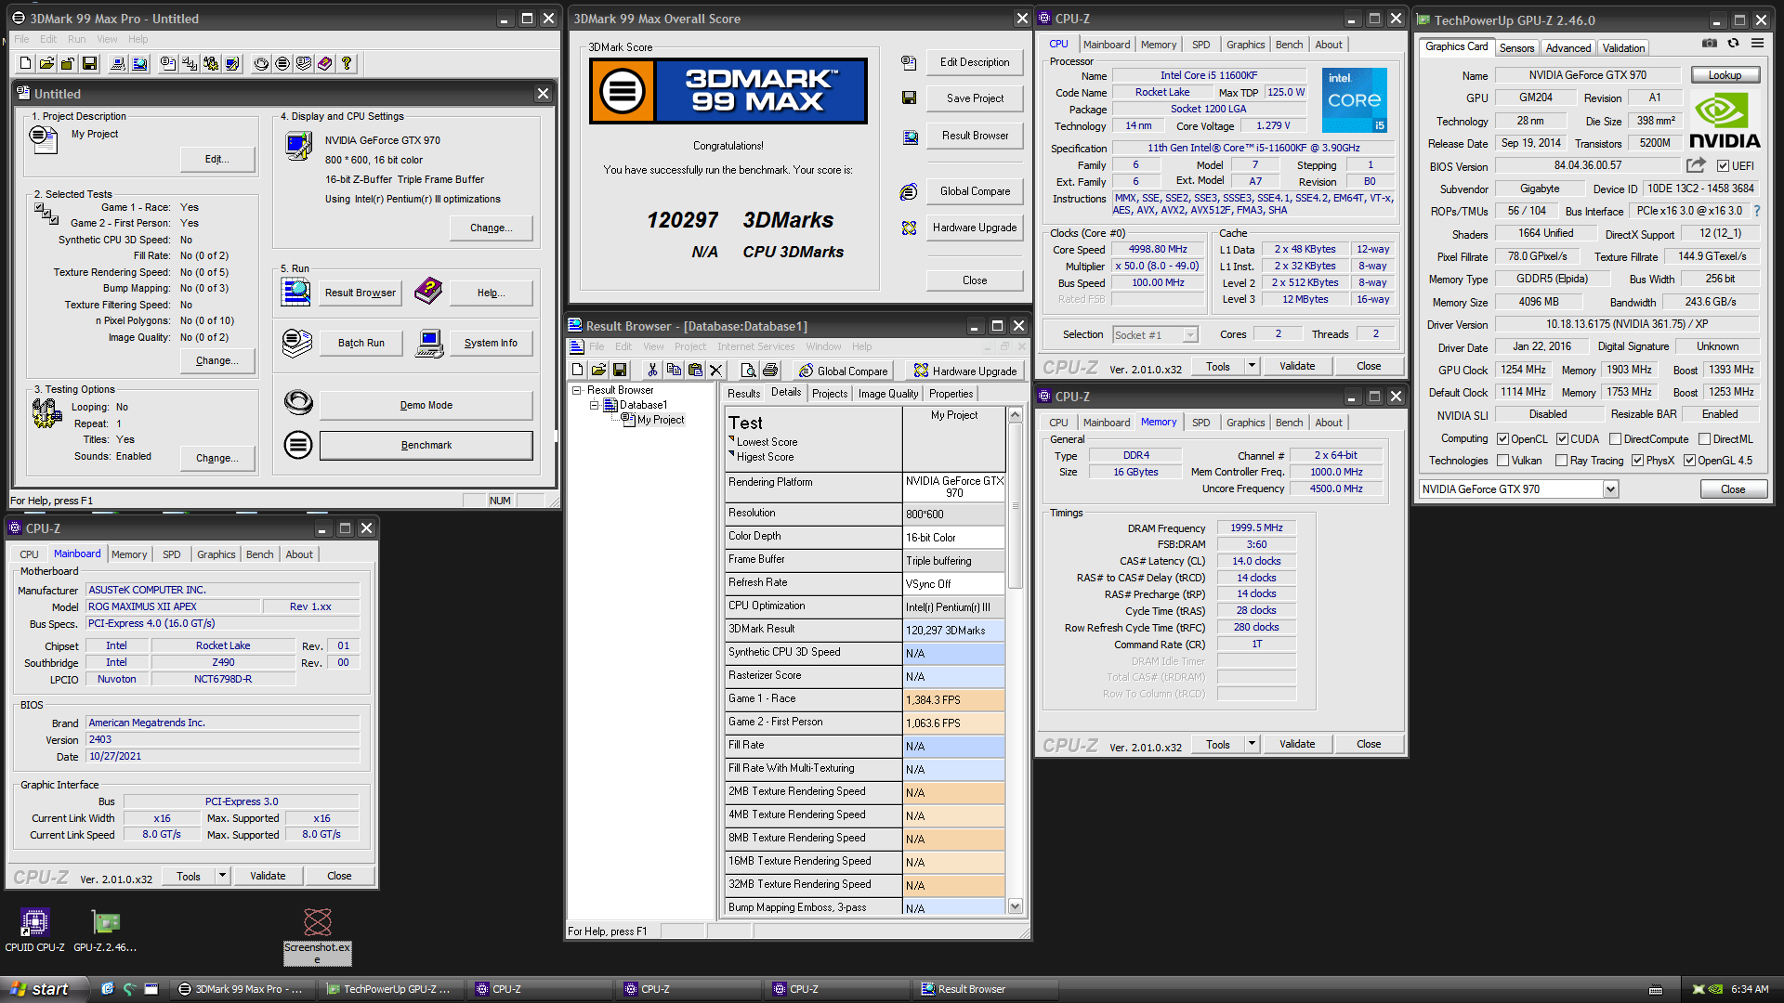The height and width of the screenshot is (1003, 1784).
Task: Toggle the DirectCompute checkbox
Action: point(1615,439)
